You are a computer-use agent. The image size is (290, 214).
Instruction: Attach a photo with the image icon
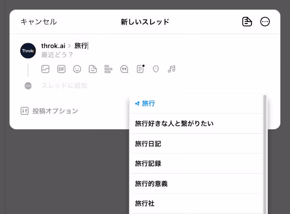45,69
